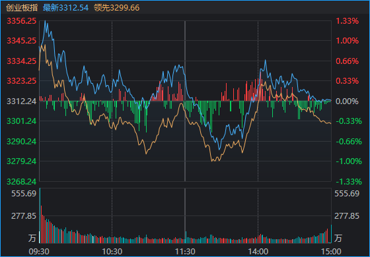Click the 3268.24 price axis label
This screenshot has width=370, height=257.
click(21, 181)
